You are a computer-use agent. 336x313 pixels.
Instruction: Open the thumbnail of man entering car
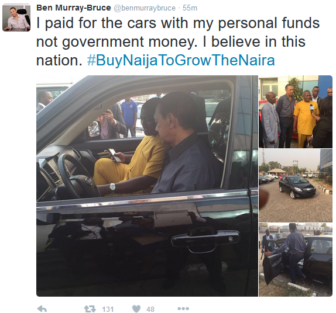point(296,260)
